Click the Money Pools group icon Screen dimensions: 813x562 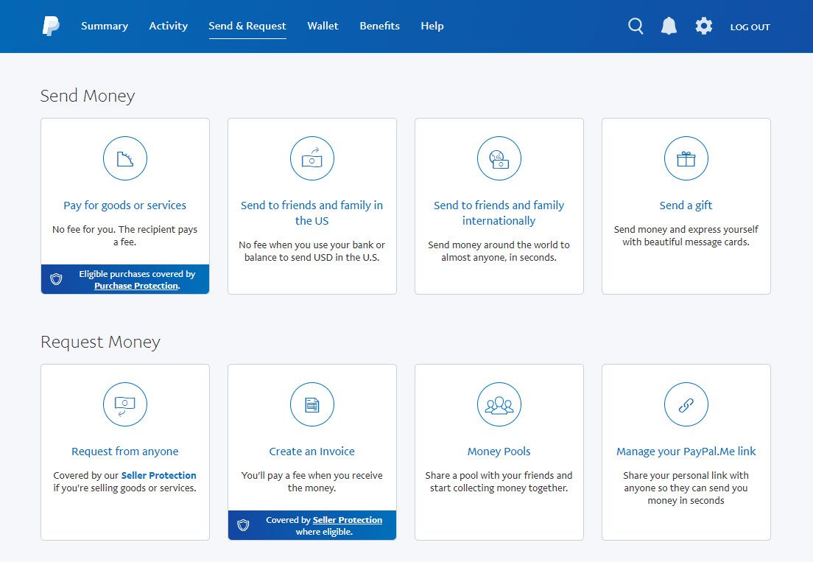click(x=499, y=404)
